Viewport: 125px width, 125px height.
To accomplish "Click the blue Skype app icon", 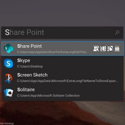I will pyautogui.click(x=8, y=63).
